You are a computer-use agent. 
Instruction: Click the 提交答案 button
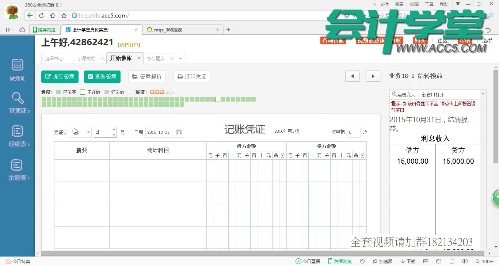click(x=60, y=77)
